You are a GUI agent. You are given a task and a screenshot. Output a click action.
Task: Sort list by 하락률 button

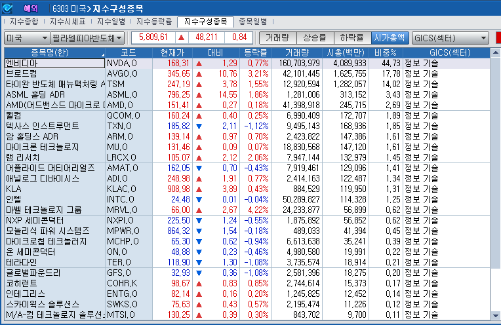(352, 38)
